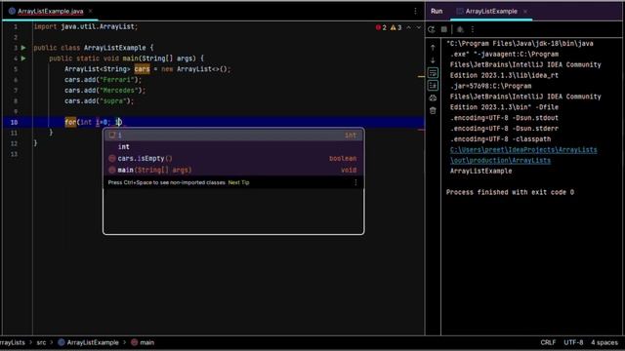Open the C:\Users\preet\IdeaProjects\ArrayLists console link
The height and width of the screenshot is (351, 625).
tap(523, 150)
